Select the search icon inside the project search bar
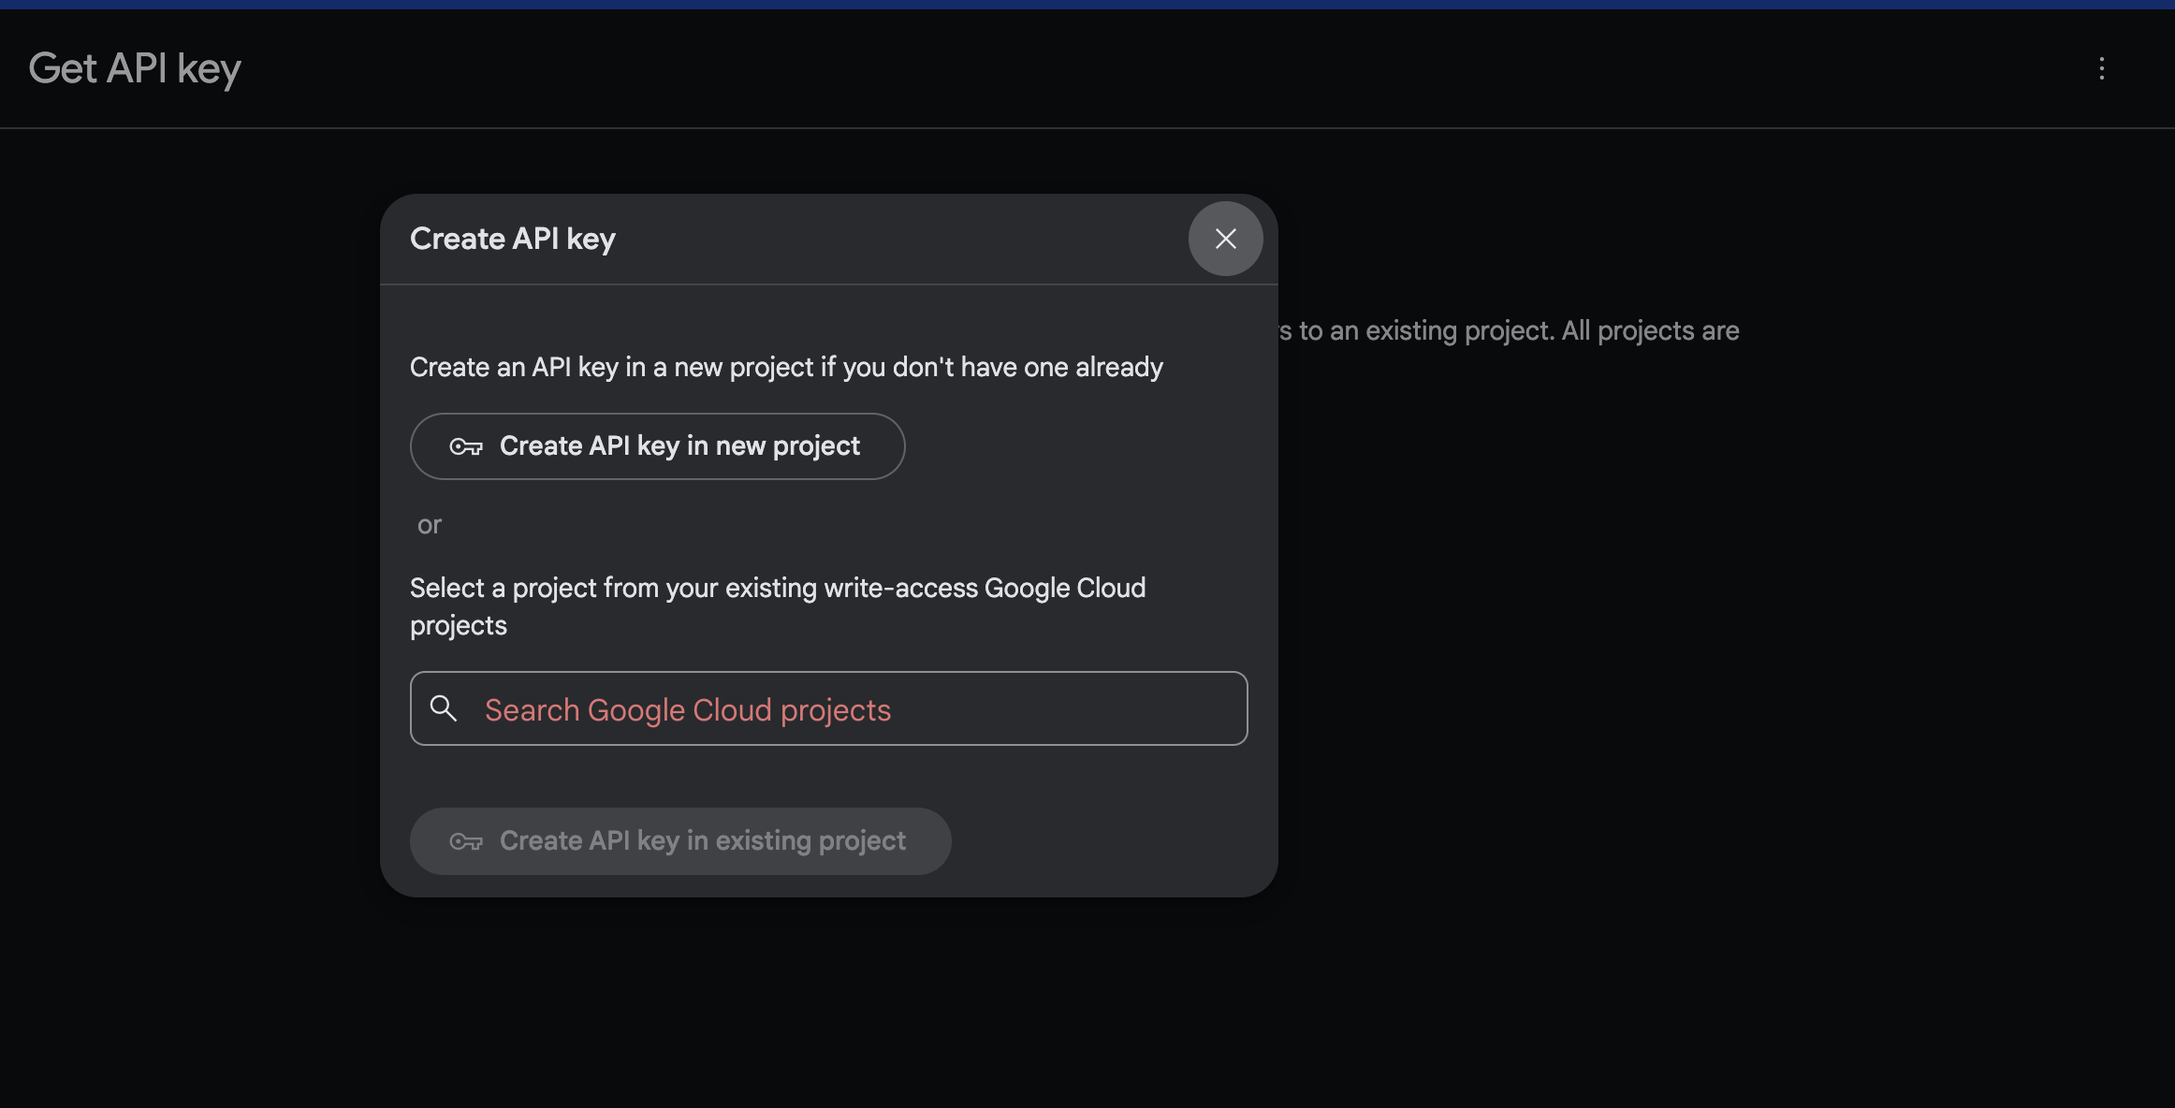This screenshot has height=1108, width=2175. pyautogui.click(x=443, y=708)
